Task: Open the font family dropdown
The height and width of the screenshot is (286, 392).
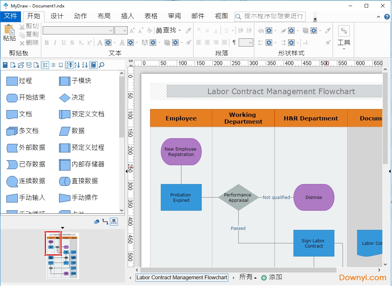Action: click(111, 31)
